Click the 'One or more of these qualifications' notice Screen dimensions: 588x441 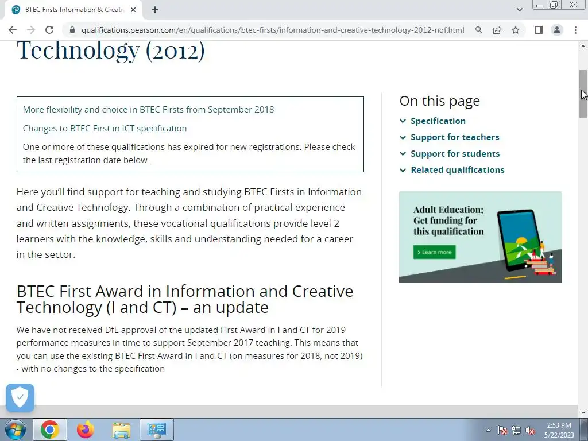pos(189,153)
